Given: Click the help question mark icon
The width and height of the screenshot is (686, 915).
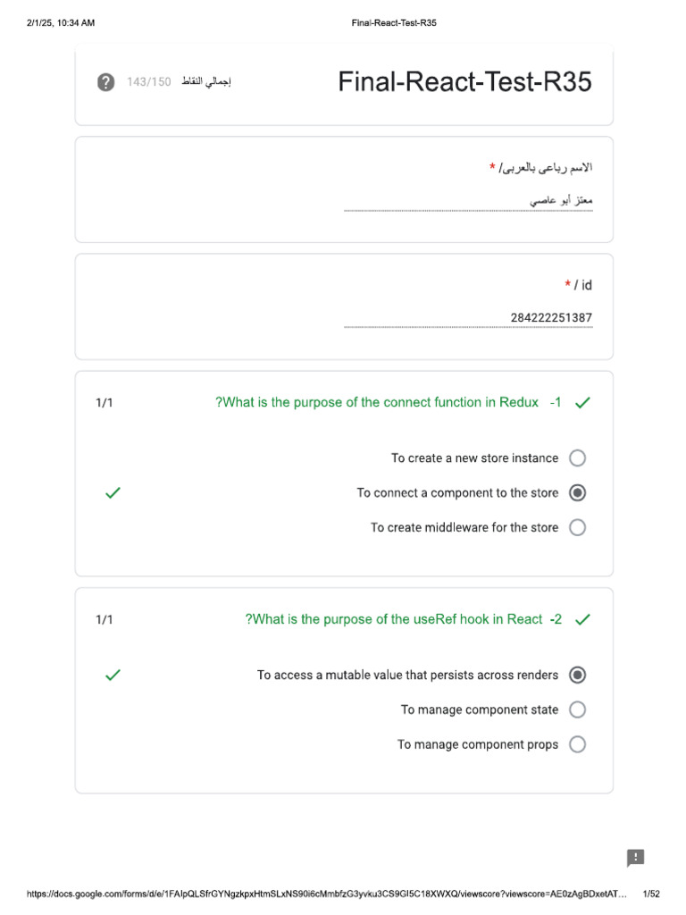Looking at the screenshot, I should tap(105, 83).
